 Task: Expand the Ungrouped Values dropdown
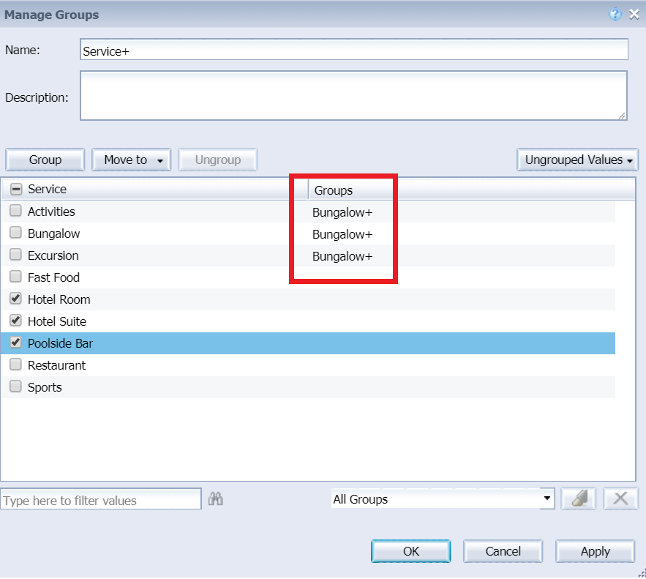point(576,160)
